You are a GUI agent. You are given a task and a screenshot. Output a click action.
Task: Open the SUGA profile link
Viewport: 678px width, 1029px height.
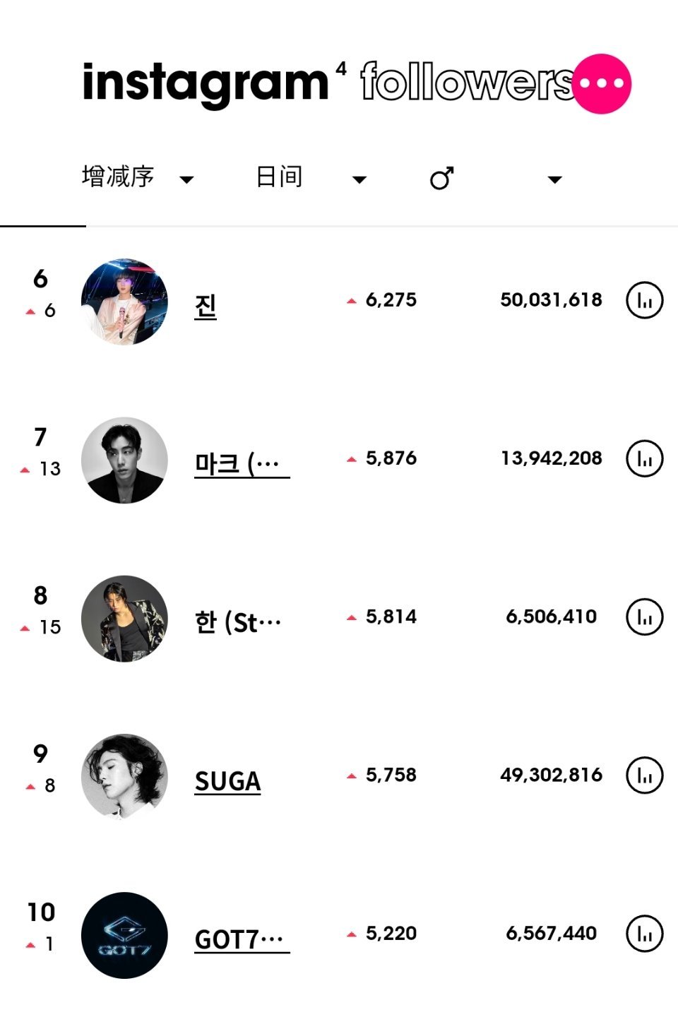point(227,781)
